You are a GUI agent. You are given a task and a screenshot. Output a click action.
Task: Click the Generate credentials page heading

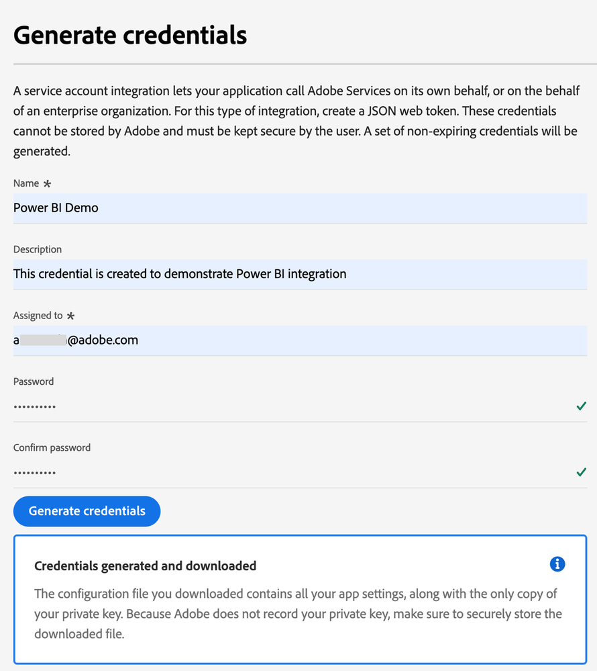pos(130,35)
